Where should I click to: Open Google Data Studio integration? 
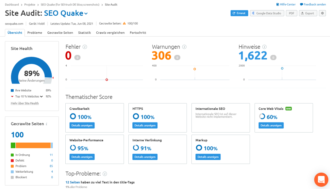click(267, 13)
